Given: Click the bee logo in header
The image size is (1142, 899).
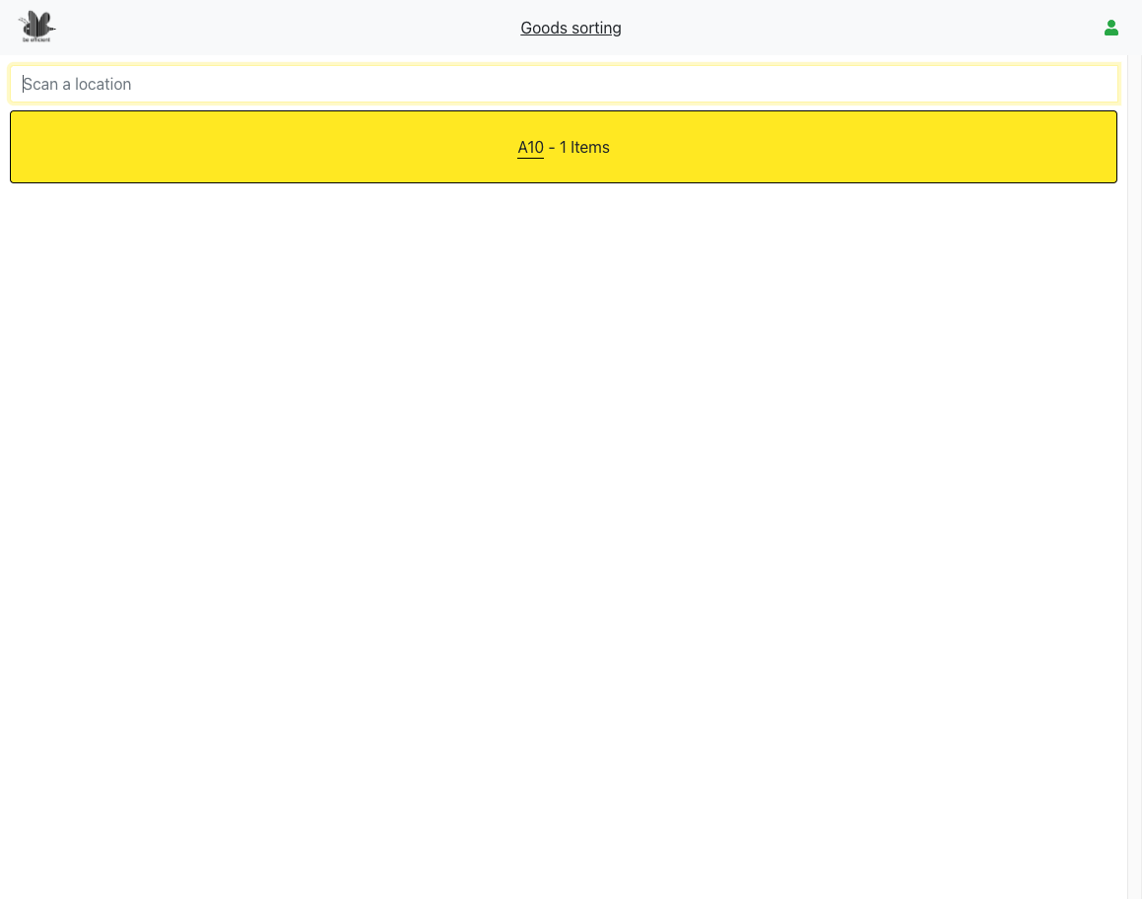Looking at the screenshot, I should (x=36, y=27).
